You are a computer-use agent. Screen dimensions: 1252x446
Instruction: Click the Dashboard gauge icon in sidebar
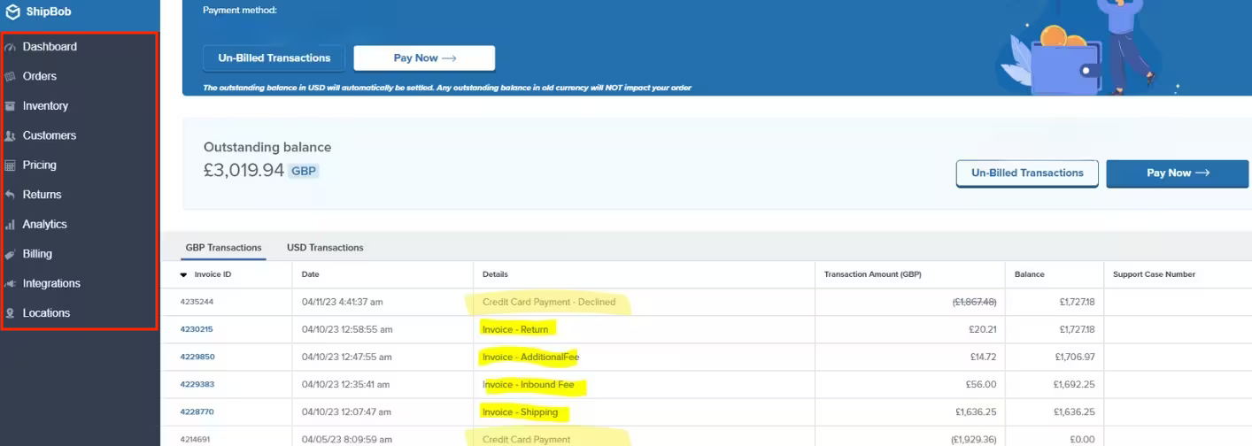tap(11, 47)
